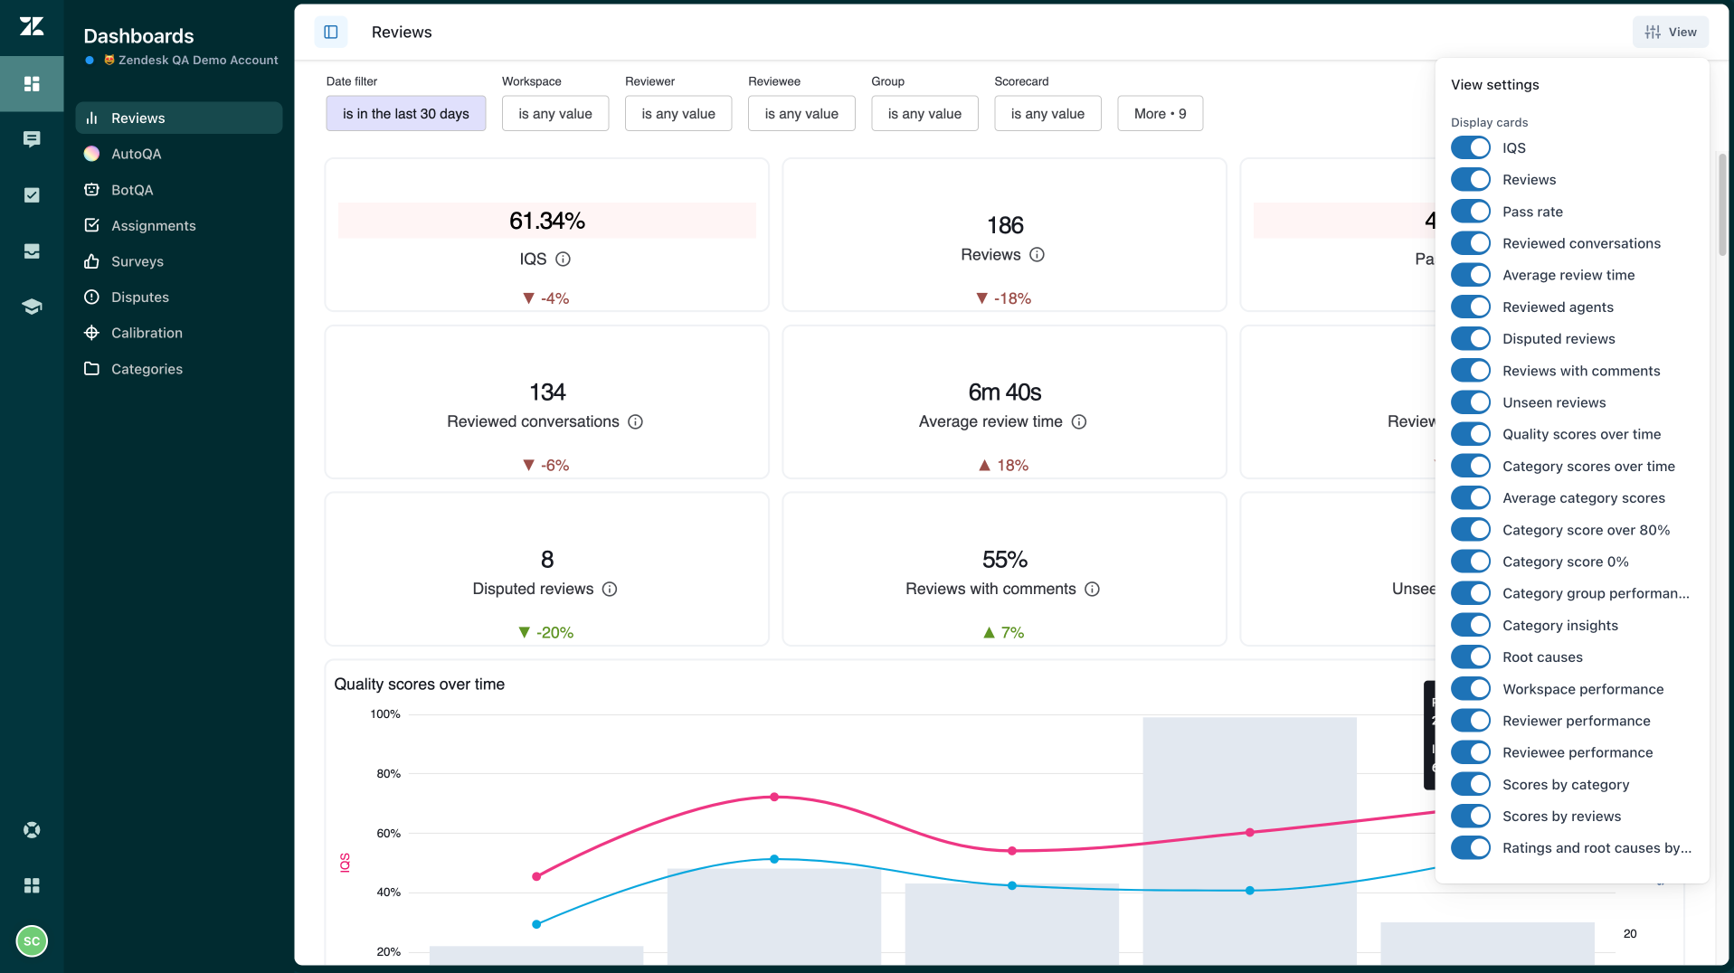This screenshot has width=1734, height=973.
Task: Toggle the Scores by reviews card
Action: tap(1471, 816)
